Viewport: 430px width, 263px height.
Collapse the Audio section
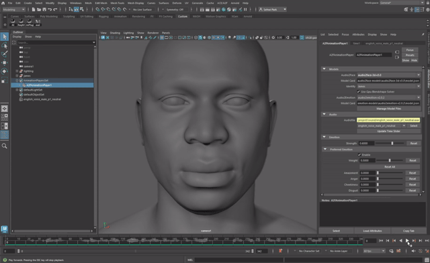click(x=324, y=114)
